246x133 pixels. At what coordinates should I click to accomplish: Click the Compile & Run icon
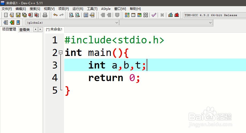point(139,15)
